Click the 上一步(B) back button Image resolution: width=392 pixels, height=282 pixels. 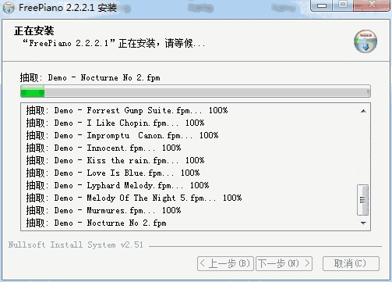(225, 263)
